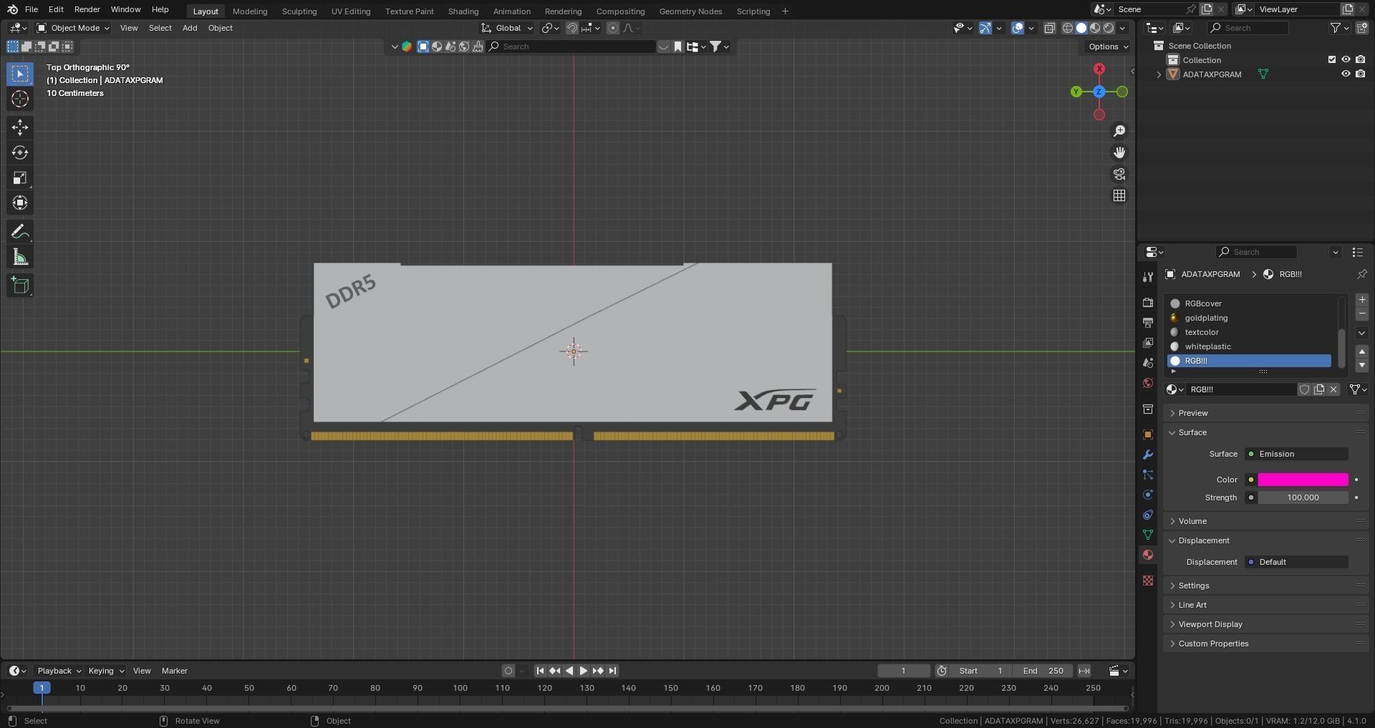Select the whiteplastic material slot

[x=1250, y=346]
